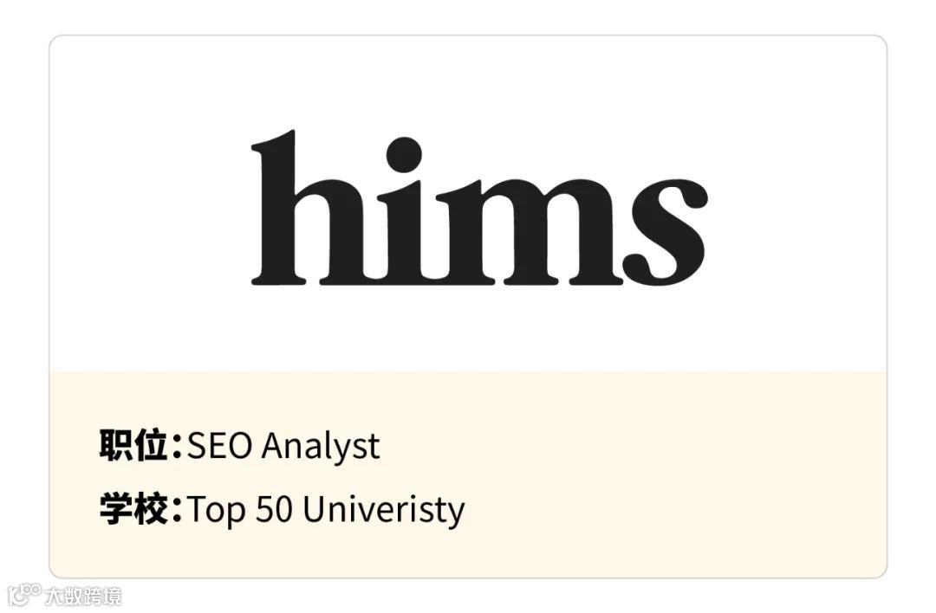The image size is (936, 613).
Task: Click the word Top
Action: (x=217, y=511)
